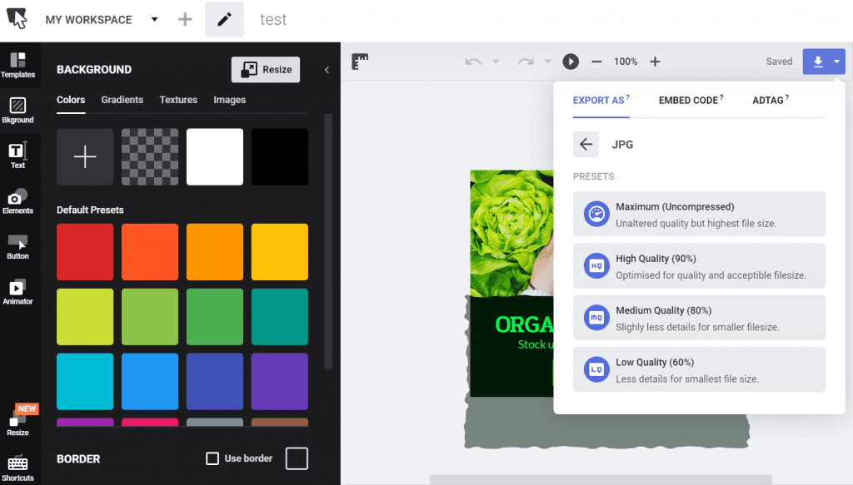This screenshot has height=485, width=853.
Task: Click the back arrow beside JPG
Action: [586, 144]
